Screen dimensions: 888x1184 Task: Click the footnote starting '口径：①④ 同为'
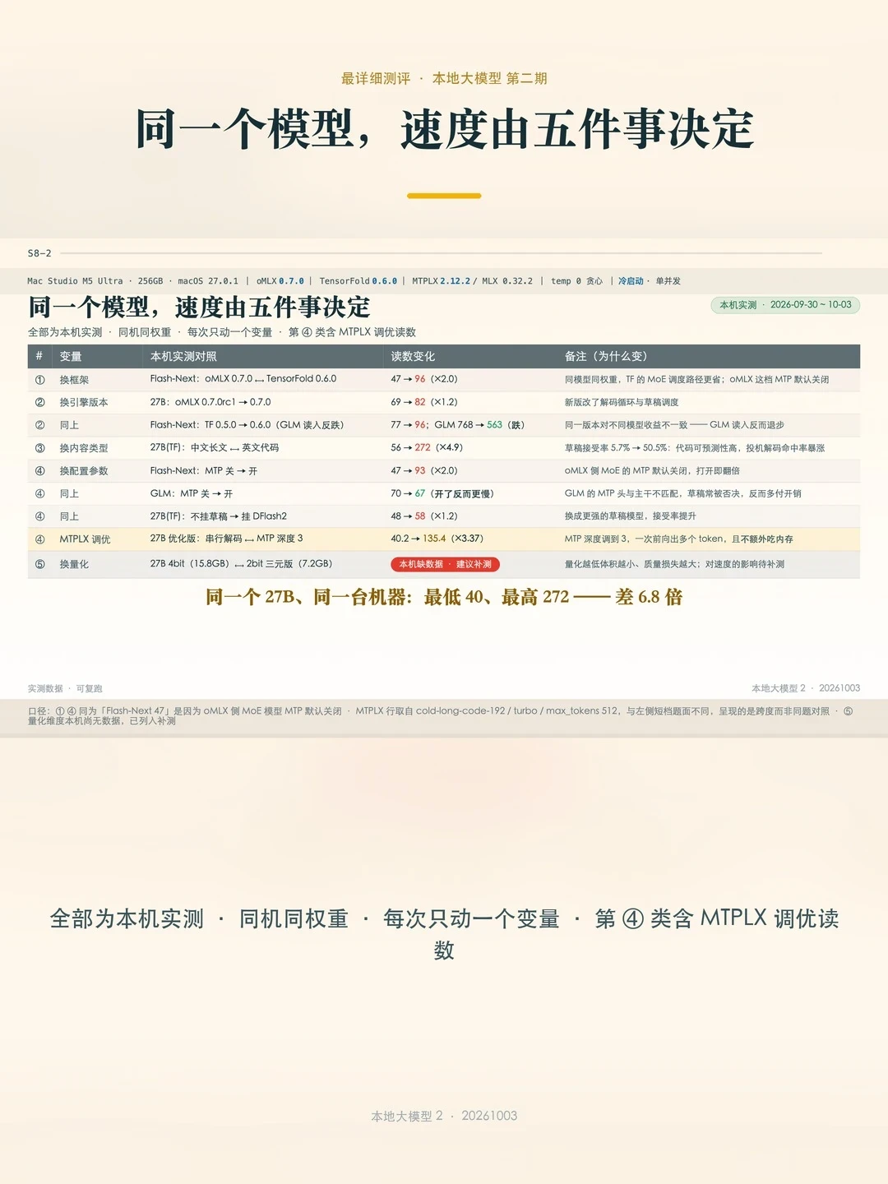click(441, 715)
